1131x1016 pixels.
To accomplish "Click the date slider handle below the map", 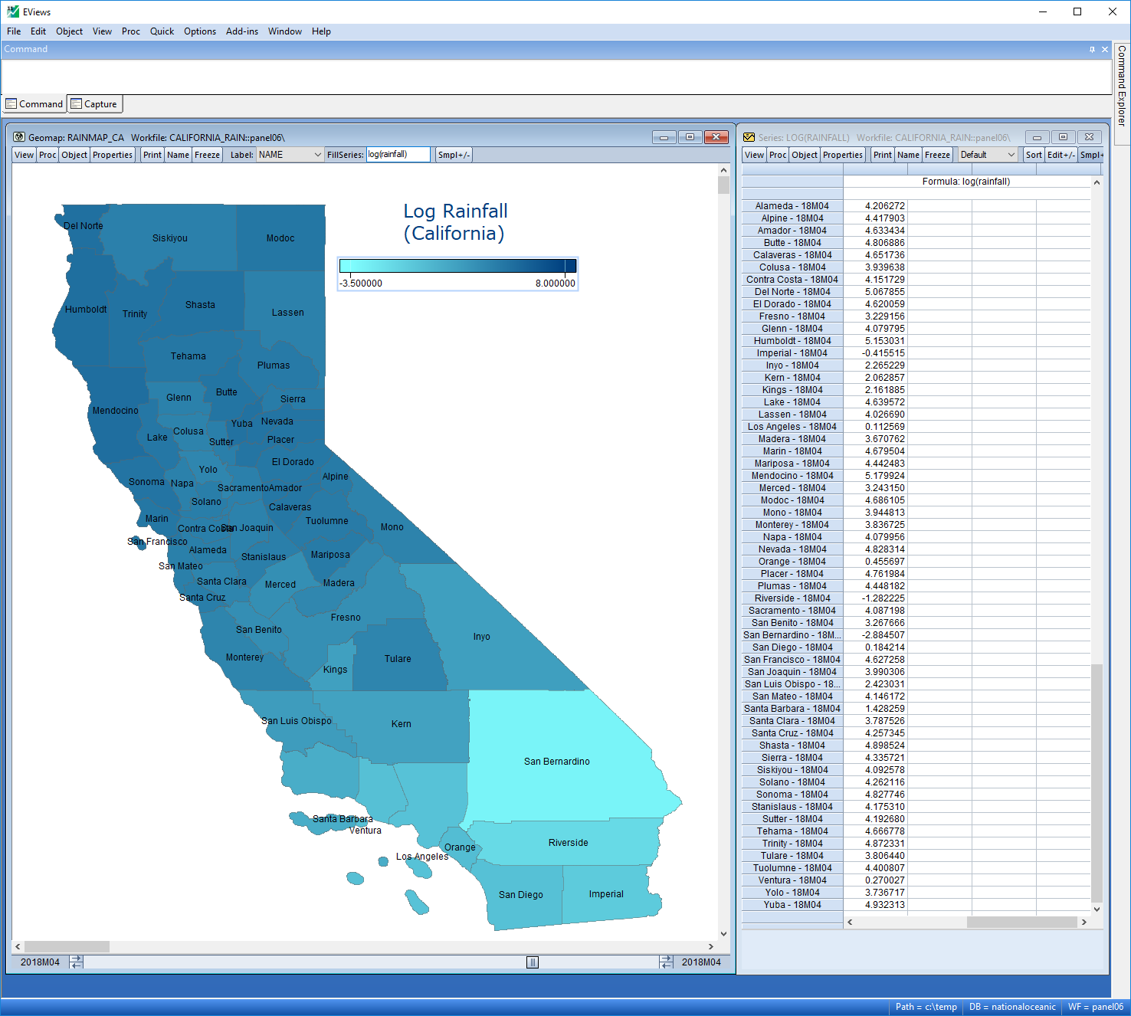I will tap(533, 962).
